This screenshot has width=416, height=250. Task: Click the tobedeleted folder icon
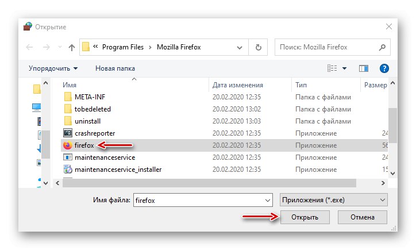click(68, 109)
